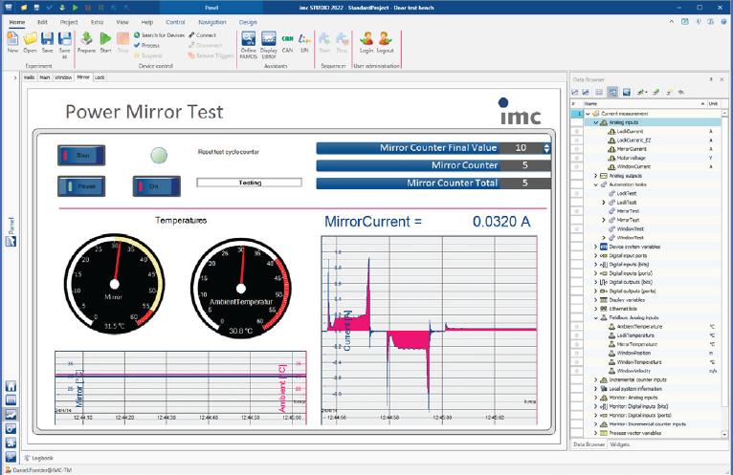Toggle the marker circle beside WindowCurrent row
Viewport: 733px width, 475px height.
(x=576, y=166)
